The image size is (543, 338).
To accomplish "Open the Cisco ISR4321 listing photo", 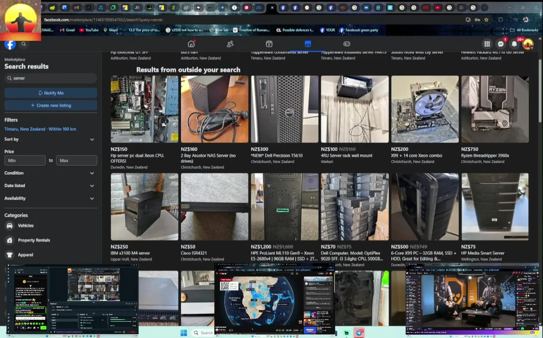I will coord(214,207).
